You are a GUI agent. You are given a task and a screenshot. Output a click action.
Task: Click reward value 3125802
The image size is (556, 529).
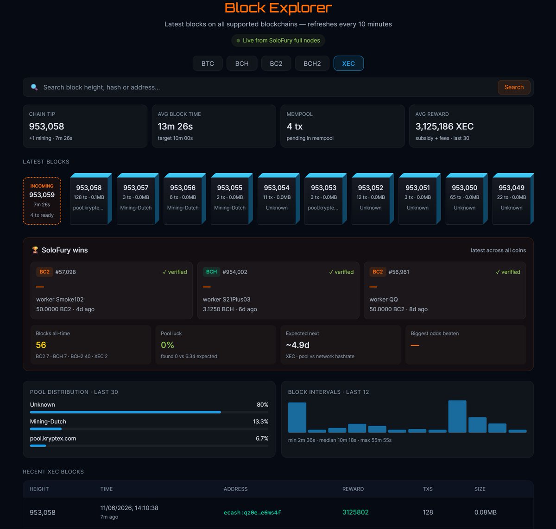tap(355, 512)
